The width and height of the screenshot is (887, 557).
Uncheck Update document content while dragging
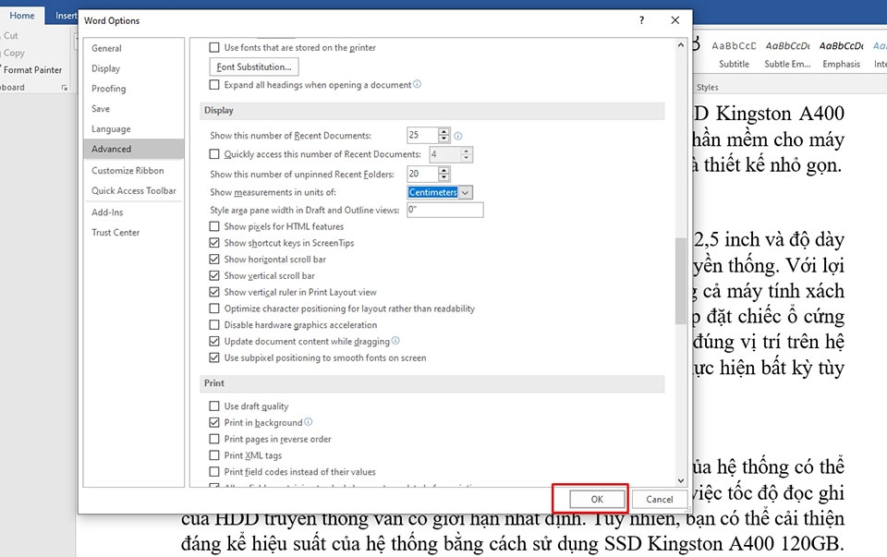pyautogui.click(x=214, y=341)
